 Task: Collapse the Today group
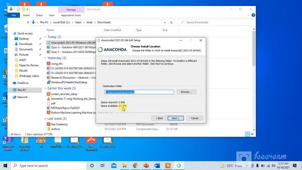45,37
